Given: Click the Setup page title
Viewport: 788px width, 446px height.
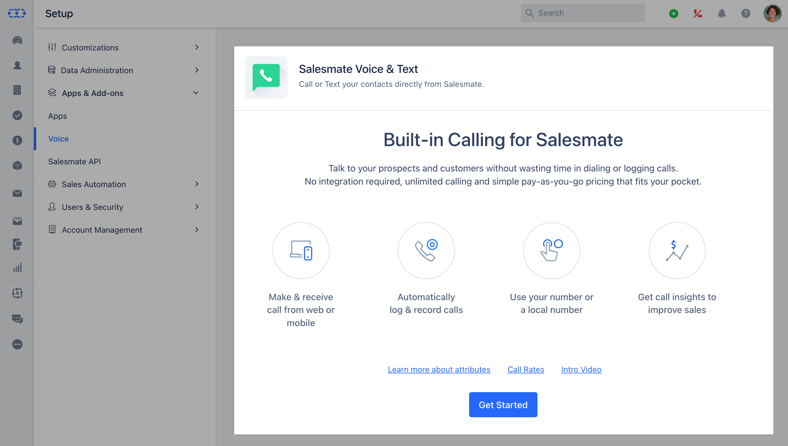Looking at the screenshot, I should click(59, 13).
